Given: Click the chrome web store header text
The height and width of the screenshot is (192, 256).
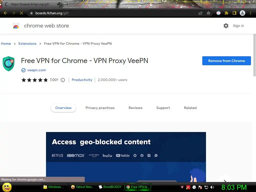Looking at the screenshot, I should coord(46,26).
